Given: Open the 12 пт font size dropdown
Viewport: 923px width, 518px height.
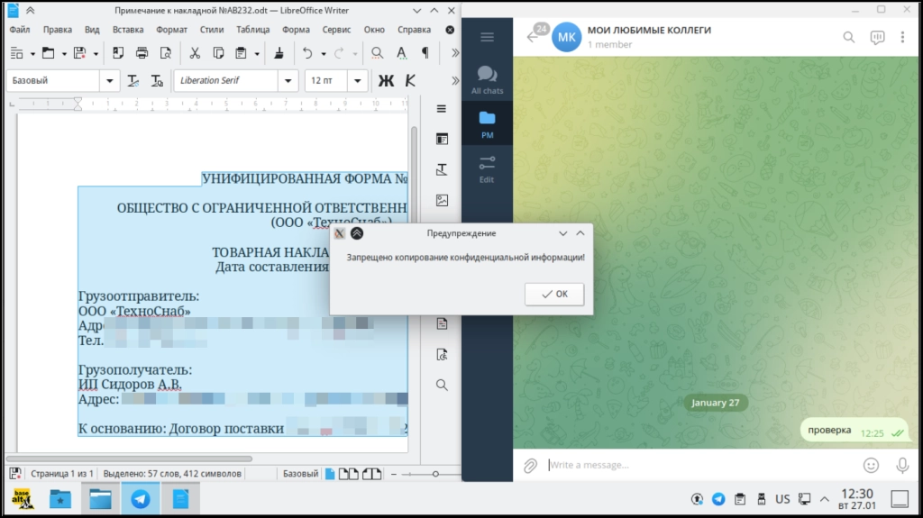Looking at the screenshot, I should point(358,80).
